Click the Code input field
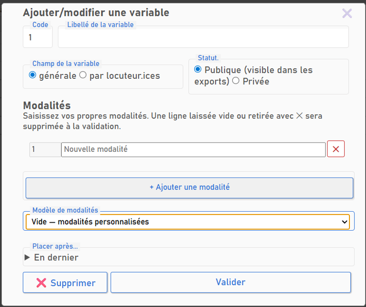 coord(37,37)
